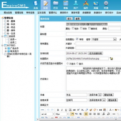Open the editor background highlight color picker
Screen dimensions: 121x121
(117, 110)
